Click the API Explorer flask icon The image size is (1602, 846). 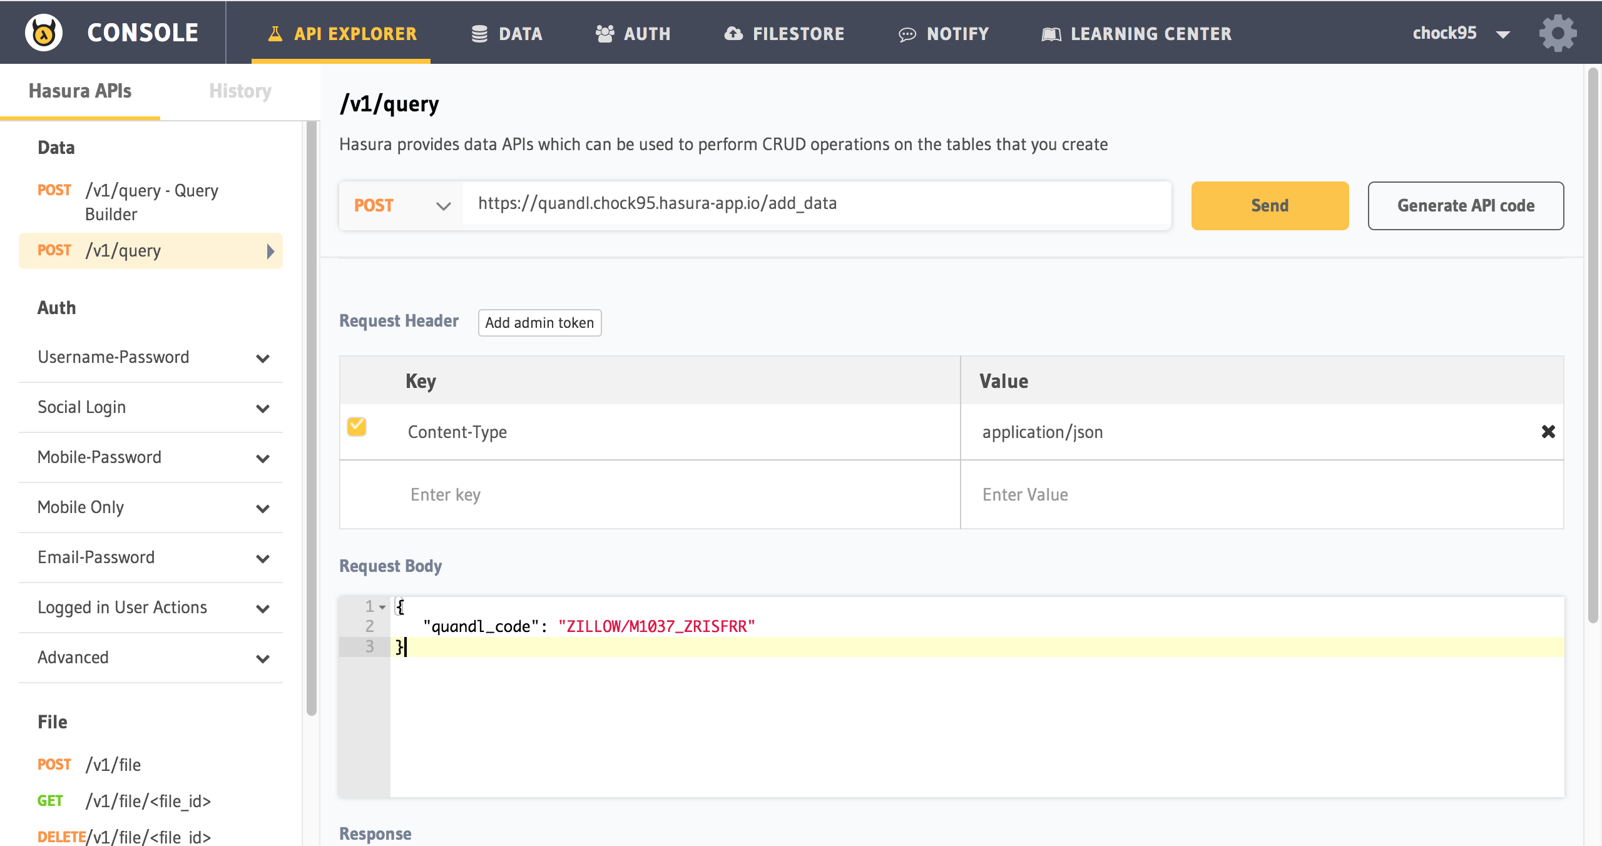[x=275, y=34]
